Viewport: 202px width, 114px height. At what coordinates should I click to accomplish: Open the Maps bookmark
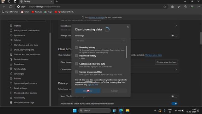(x=48, y=12)
